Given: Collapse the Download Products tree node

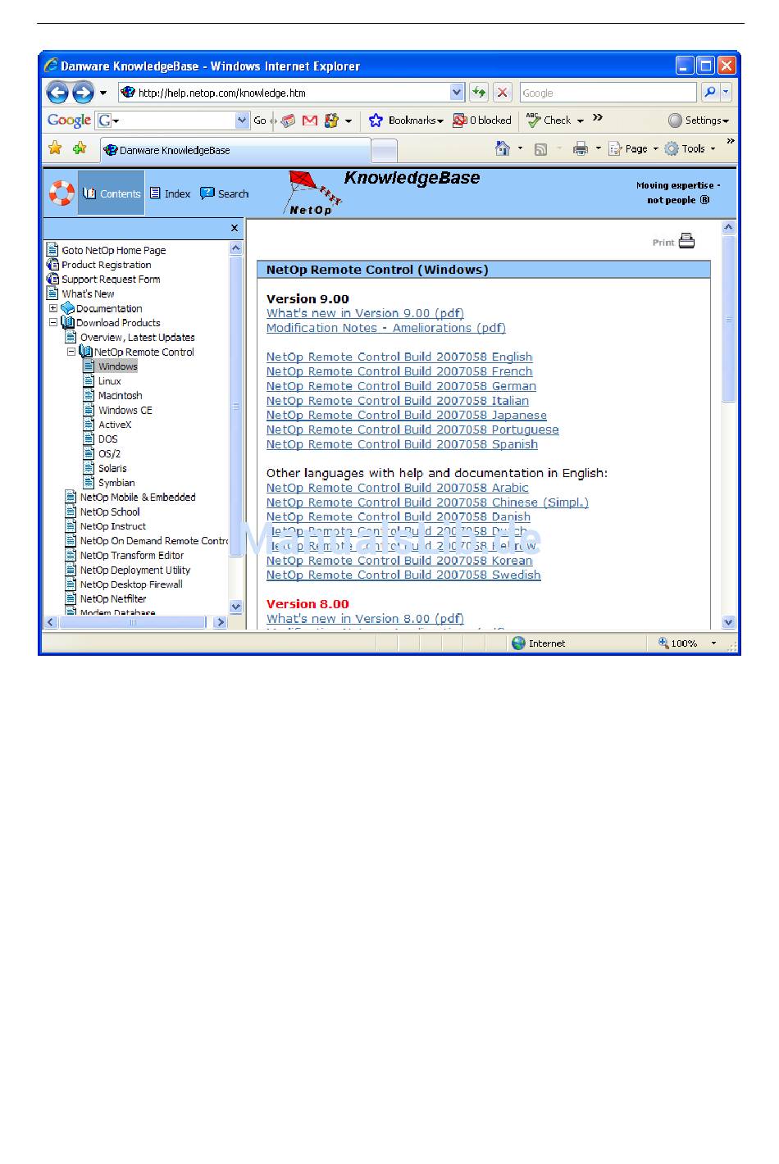Looking at the screenshot, I should [x=53, y=323].
